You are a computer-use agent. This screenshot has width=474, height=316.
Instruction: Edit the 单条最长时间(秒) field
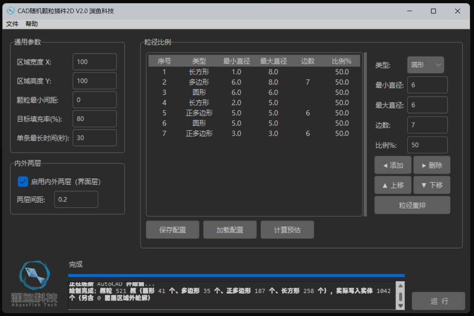[95, 138]
